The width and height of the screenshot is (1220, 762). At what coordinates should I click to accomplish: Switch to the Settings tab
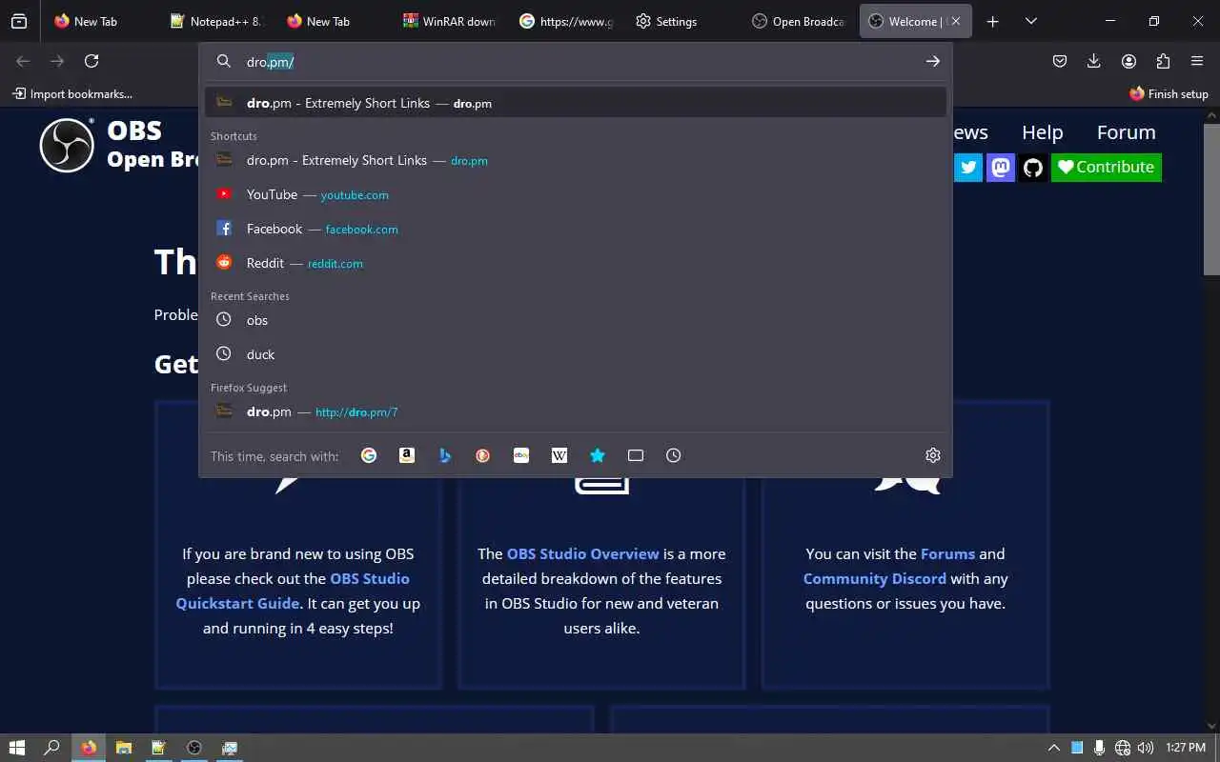tap(682, 21)
